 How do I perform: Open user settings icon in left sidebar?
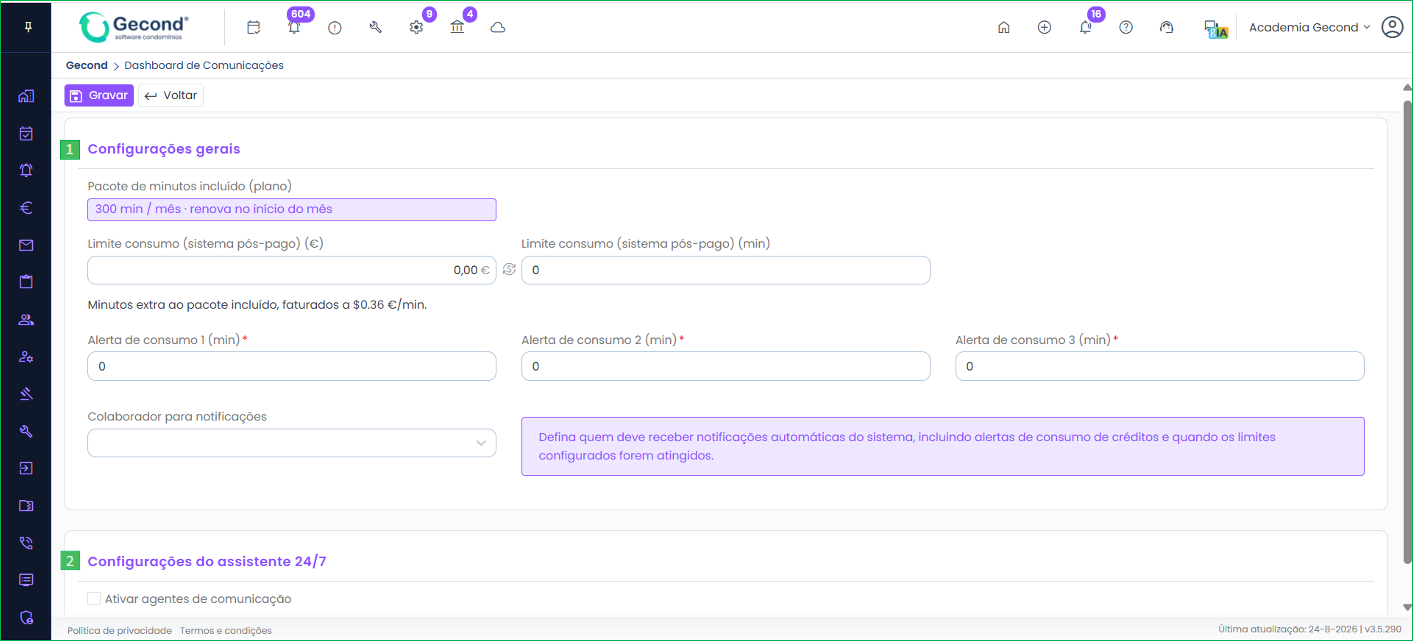(x=26, y=357)
